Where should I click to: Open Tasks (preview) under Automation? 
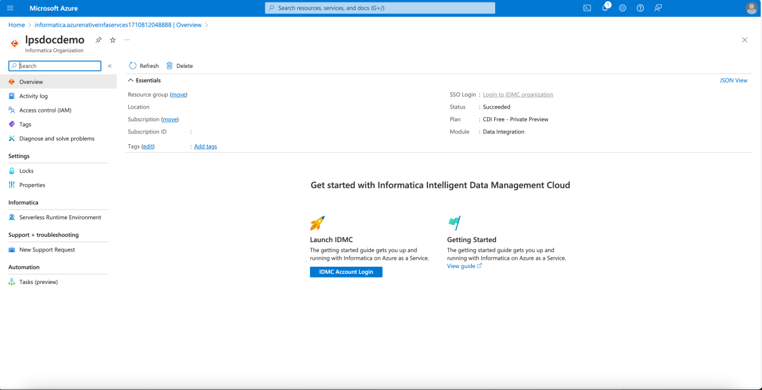[x=38, y=281]
